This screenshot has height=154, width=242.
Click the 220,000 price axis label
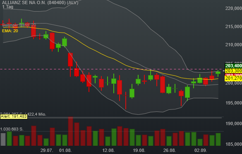click(x=233, y=9)
